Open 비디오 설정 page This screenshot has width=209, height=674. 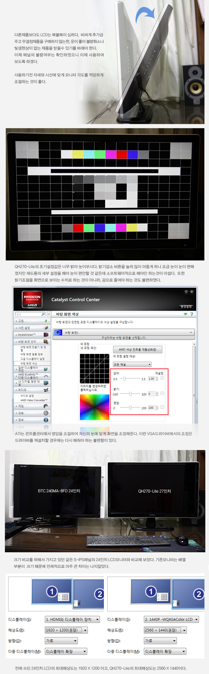tap(27, 396)
